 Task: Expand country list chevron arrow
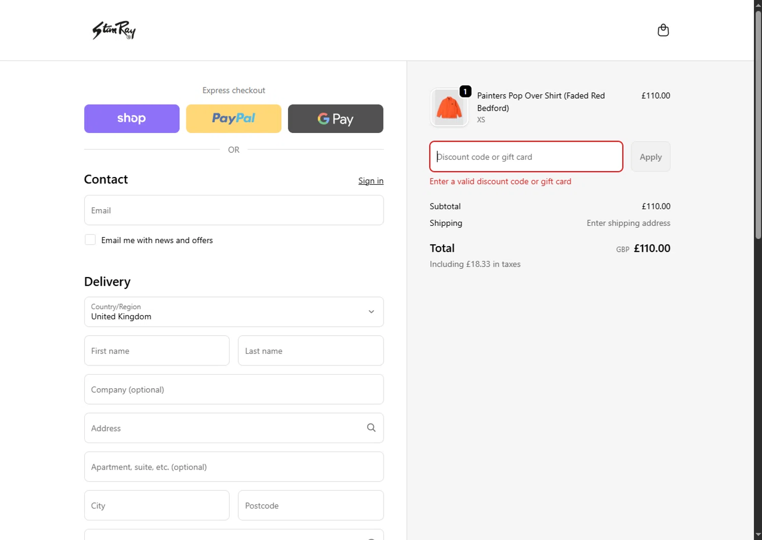[371, 312]
